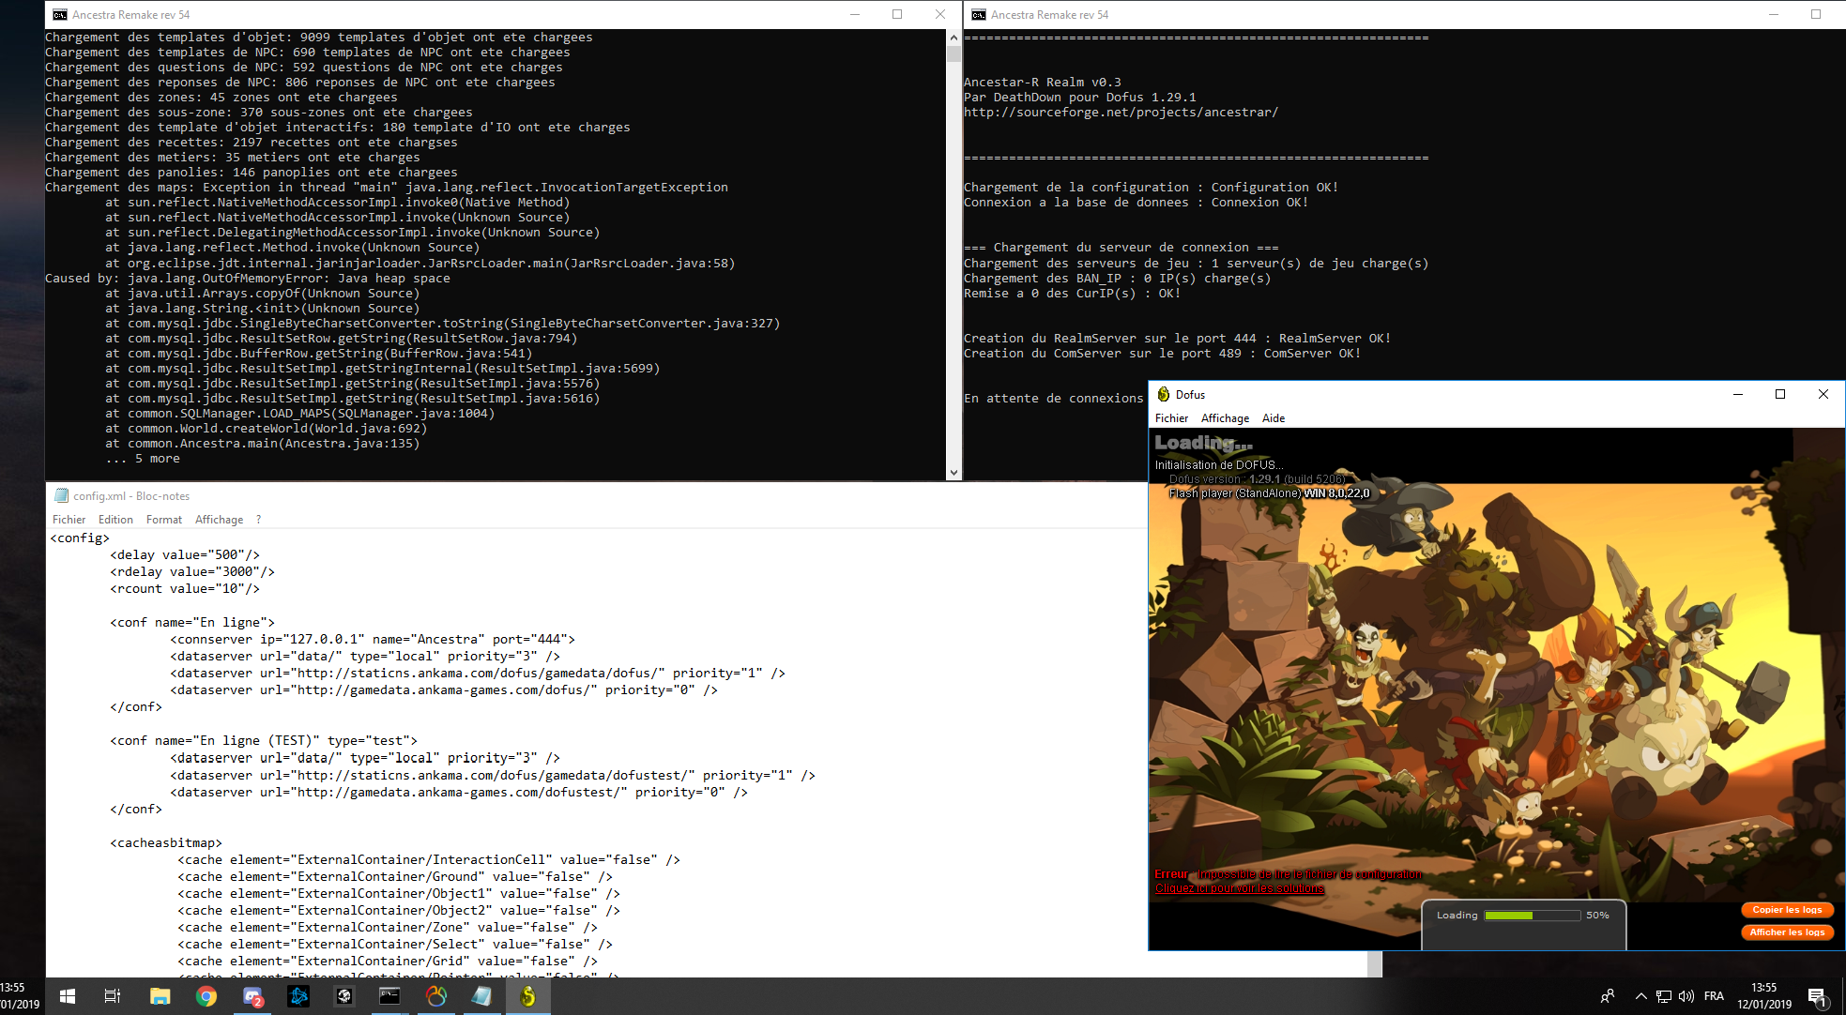
Task: Click the command prompt taskbar icon
Action: click(389, 996)
